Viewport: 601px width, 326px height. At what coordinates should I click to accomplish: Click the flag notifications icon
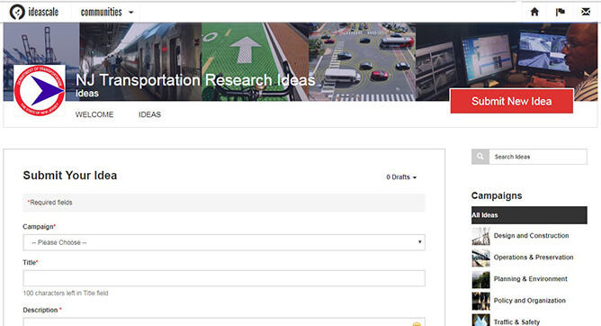coord(561,12)
